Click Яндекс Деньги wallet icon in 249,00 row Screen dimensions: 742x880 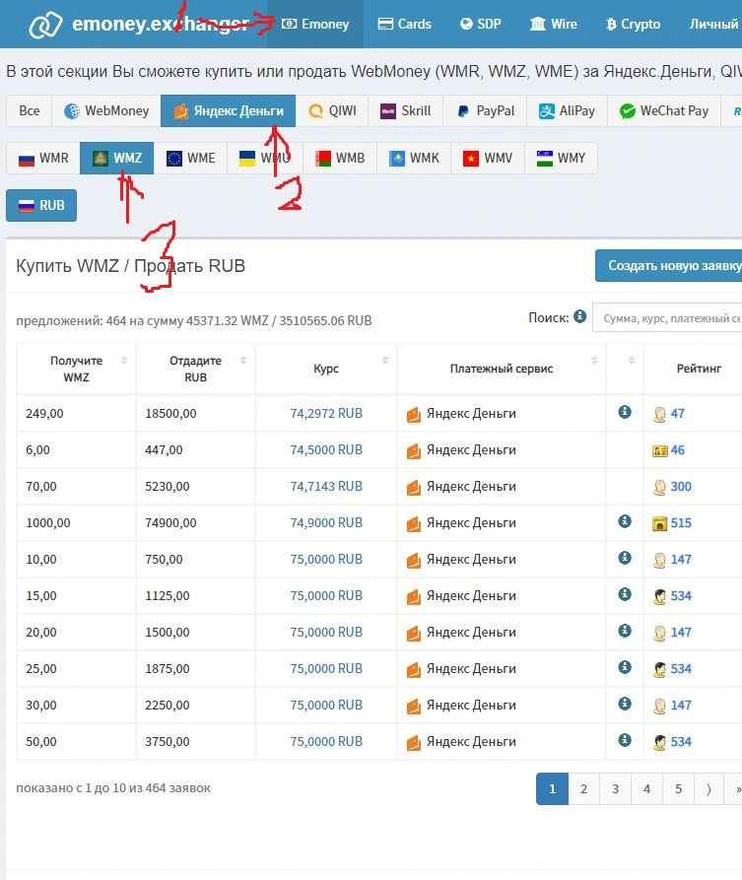tap(414, 415)
